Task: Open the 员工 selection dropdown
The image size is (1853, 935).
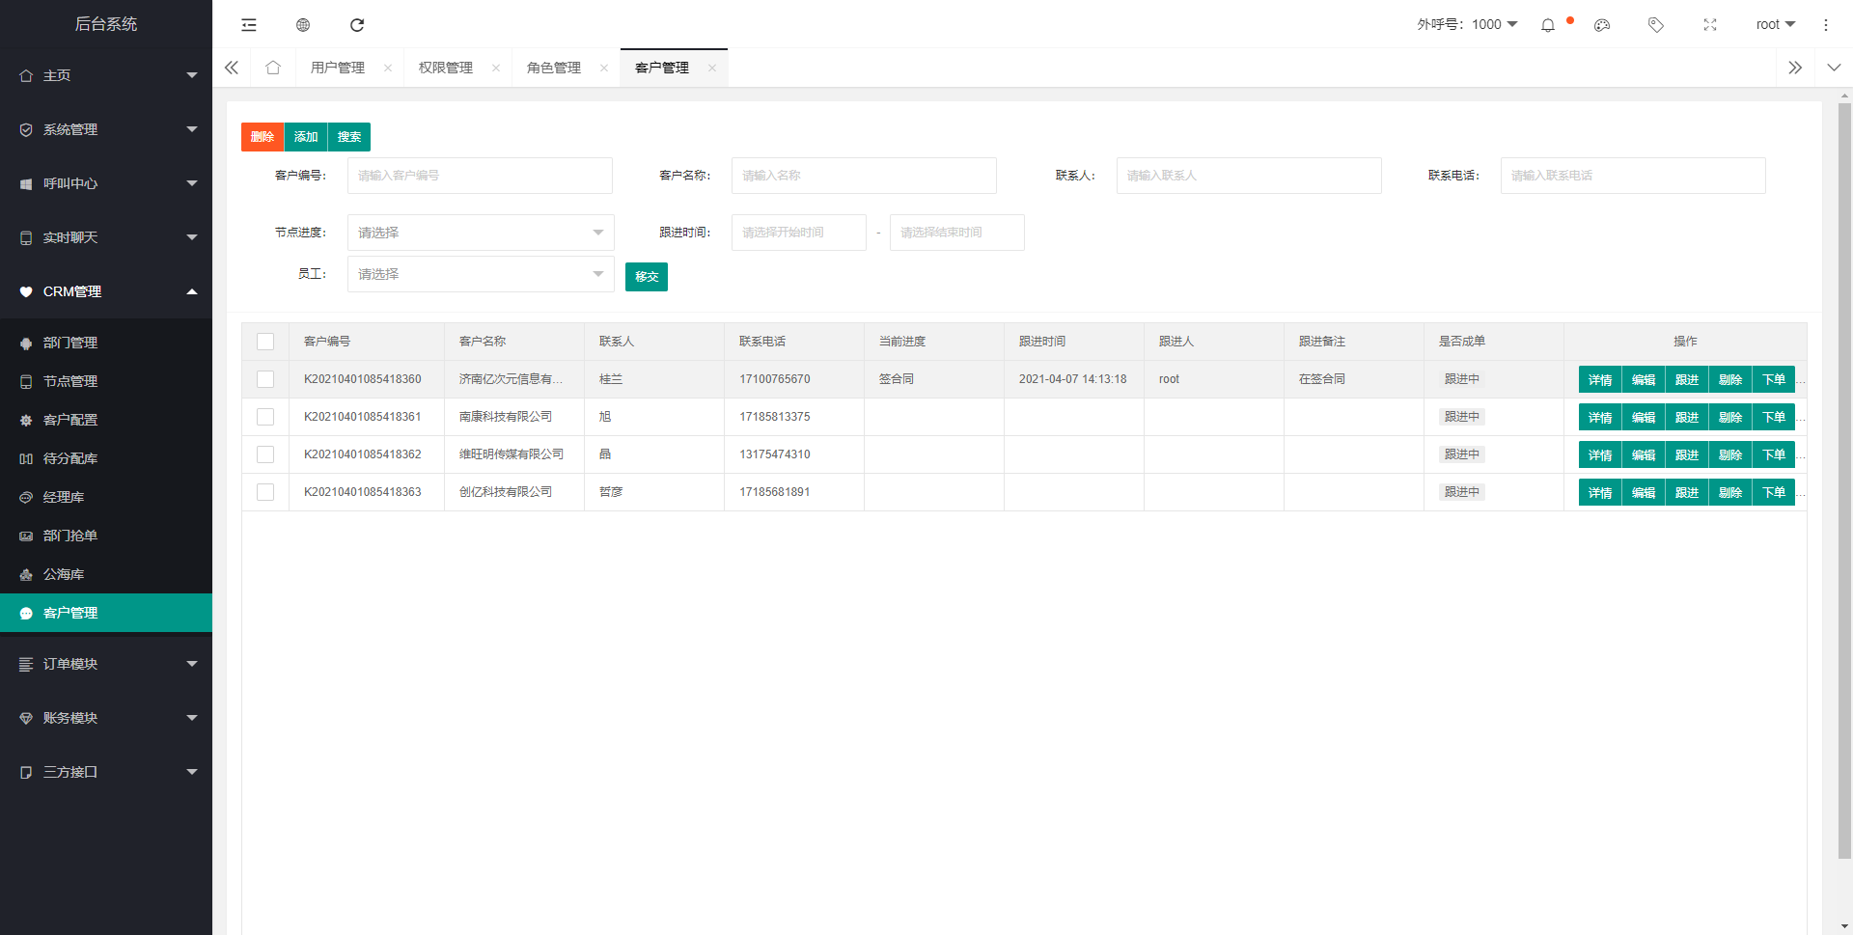Action: tap(480, 274)
